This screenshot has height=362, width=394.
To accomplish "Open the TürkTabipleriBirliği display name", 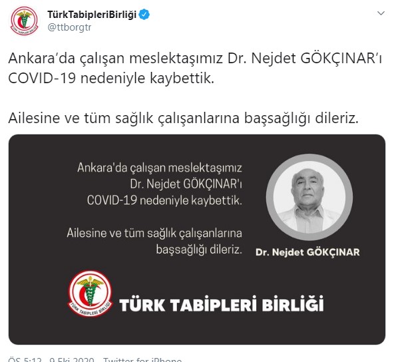I will pyautogui.click(x=92, y=15).
